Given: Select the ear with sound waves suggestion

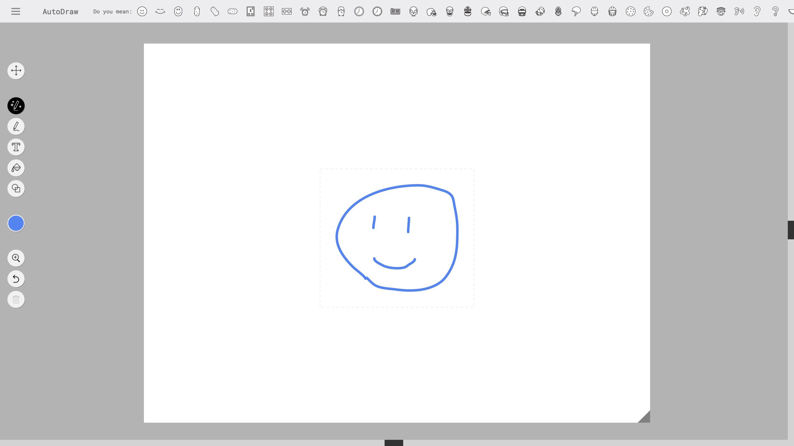Looking at the screenshot, I should point(739,11).
